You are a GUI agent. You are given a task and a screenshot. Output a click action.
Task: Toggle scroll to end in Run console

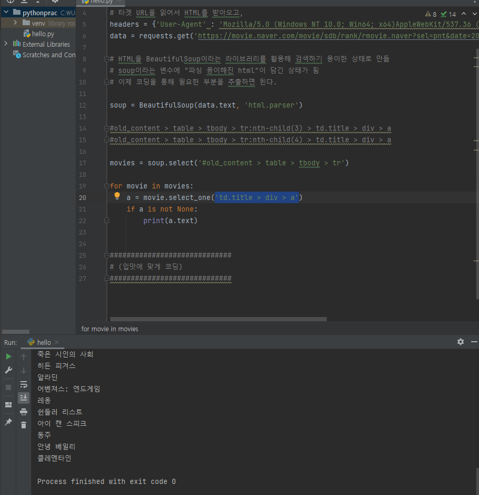coord(24,398)
